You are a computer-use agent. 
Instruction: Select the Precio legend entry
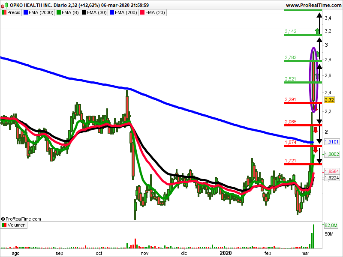pyautogui.click(x=11, y=13)
